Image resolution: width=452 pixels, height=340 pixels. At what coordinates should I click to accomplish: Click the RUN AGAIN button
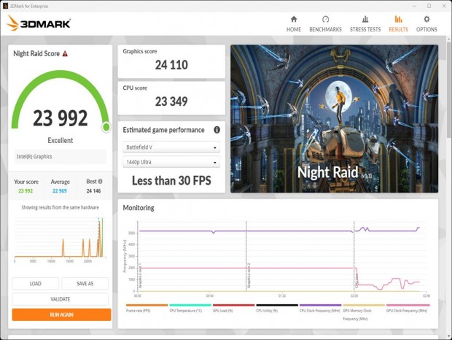(61, 314)
